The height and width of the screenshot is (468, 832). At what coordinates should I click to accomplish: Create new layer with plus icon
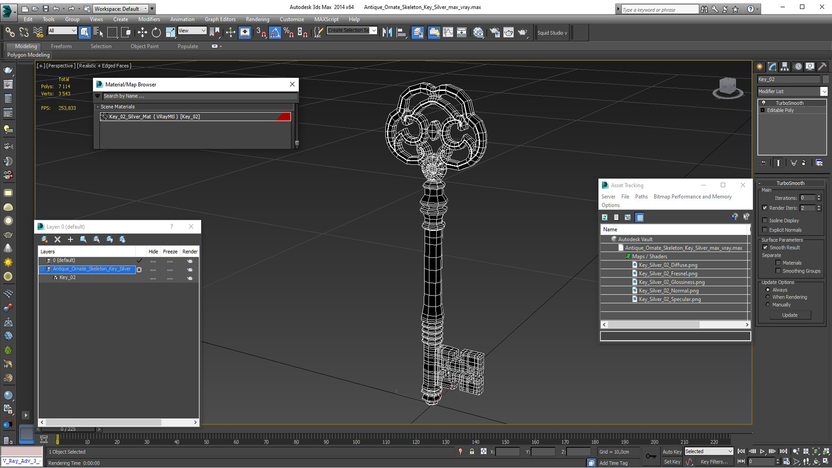pos(70,239)
